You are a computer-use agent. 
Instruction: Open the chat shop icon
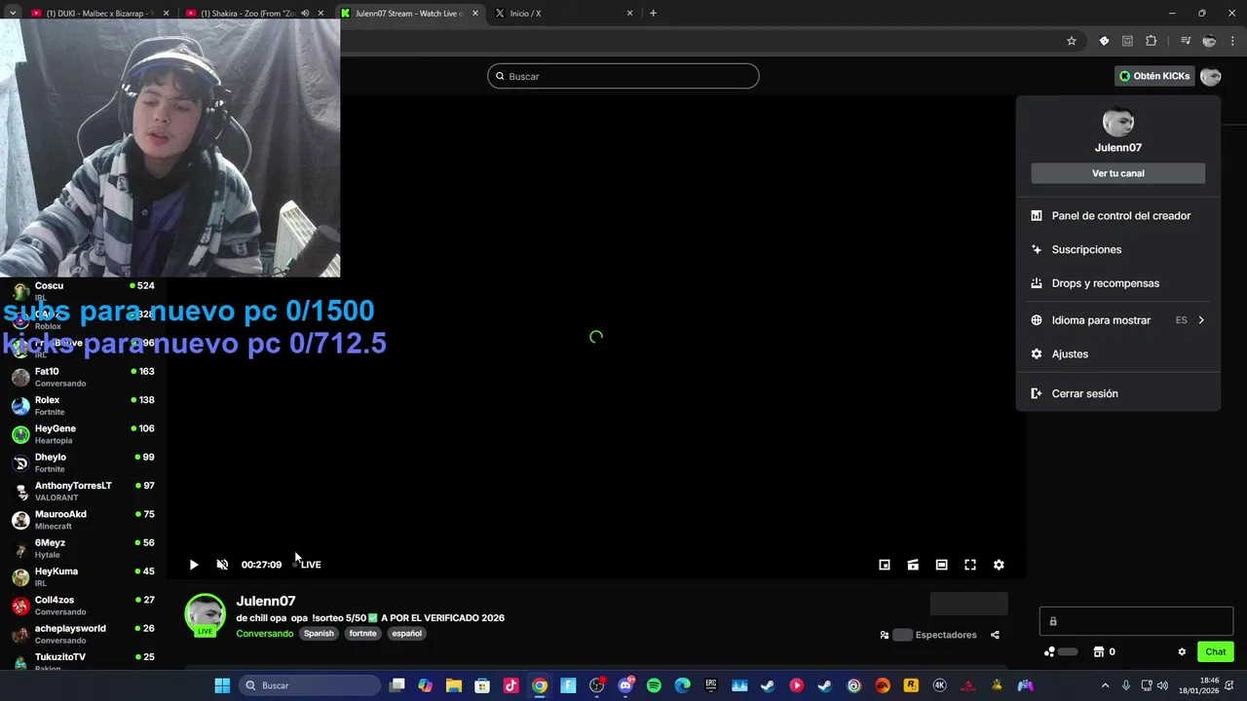click(1098, 652)
